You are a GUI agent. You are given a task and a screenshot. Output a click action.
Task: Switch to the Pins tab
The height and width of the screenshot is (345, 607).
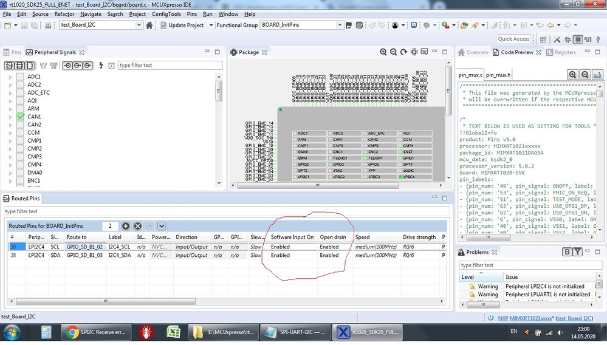(x=12, y=52)
